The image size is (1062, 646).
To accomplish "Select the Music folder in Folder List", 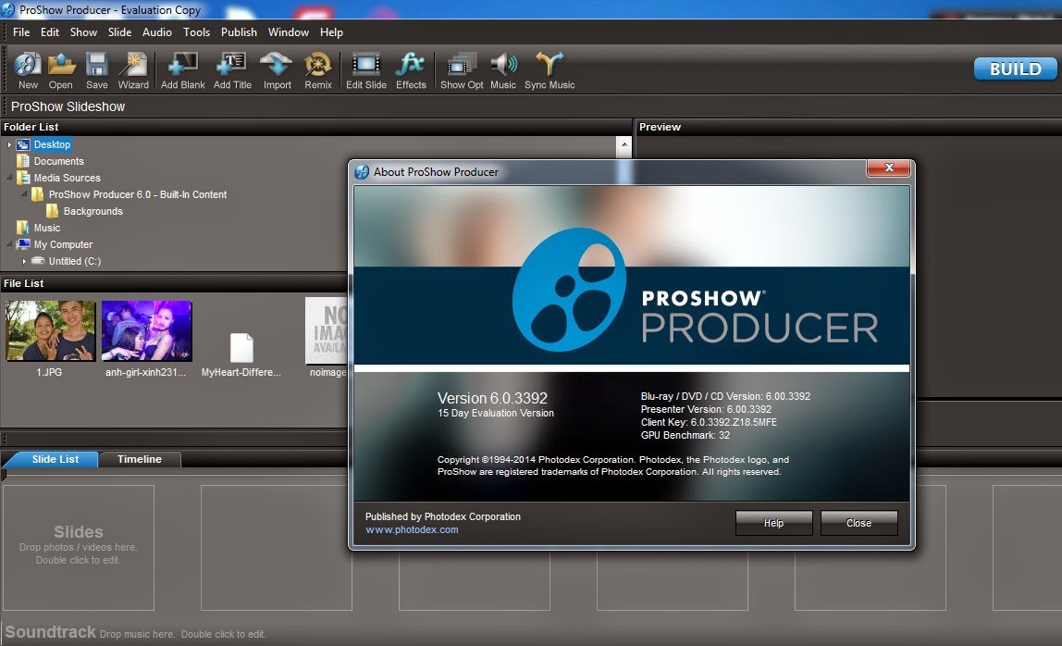I will 47,228.
